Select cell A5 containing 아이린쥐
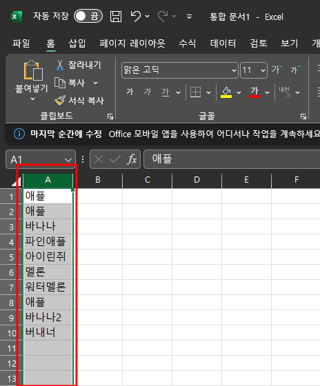Image resolution: width=320 pixels, height=386 pixels. tap(48, 257)
